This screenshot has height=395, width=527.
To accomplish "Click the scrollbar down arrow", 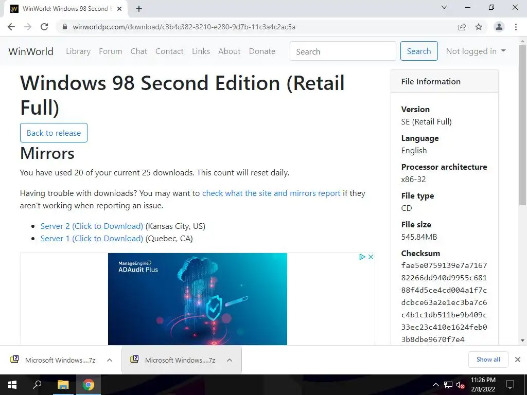I will (x=522, y=340).
